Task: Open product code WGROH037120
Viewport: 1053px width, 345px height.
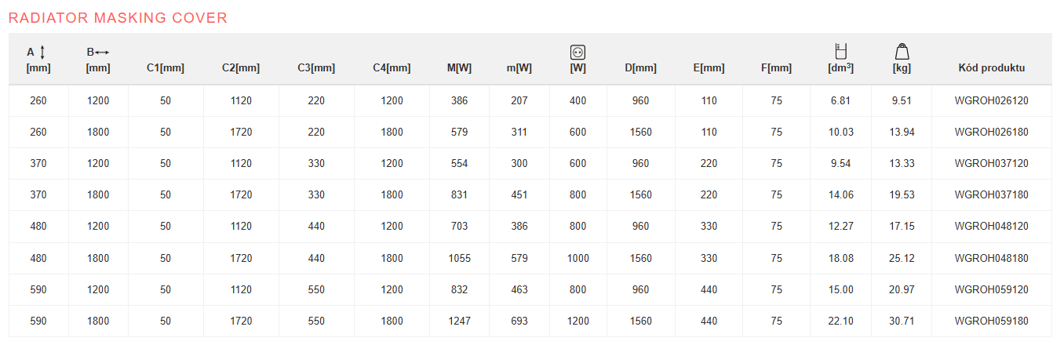Action: tap(991, 164)
